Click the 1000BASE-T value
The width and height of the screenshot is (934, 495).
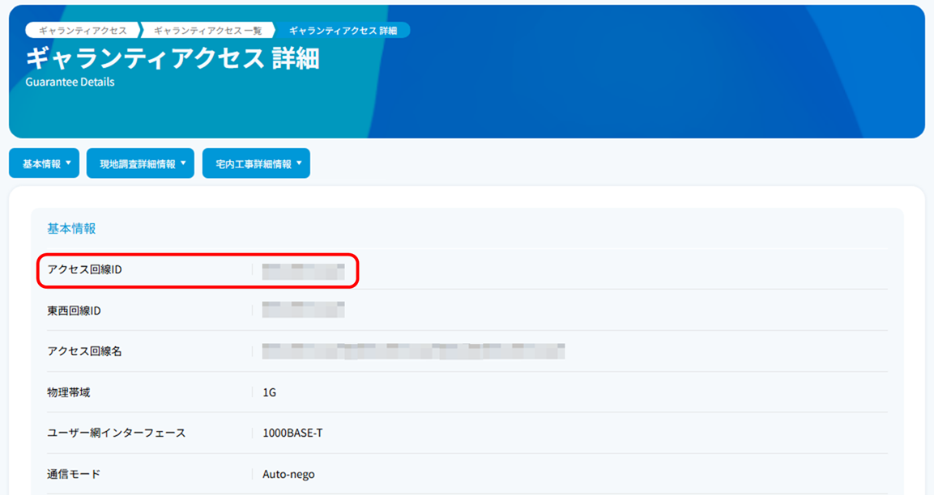(292, 434)
